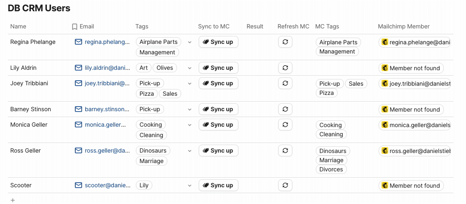Open joey.tribbiani email link
The image size is (466, 204).
pos(107,83)
